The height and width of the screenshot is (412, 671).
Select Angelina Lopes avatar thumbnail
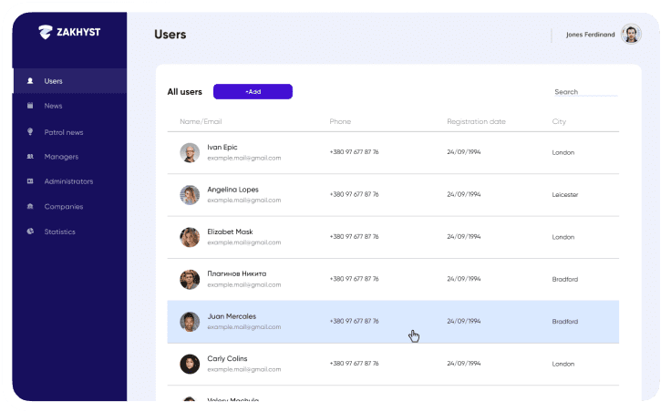click(190, 195)
